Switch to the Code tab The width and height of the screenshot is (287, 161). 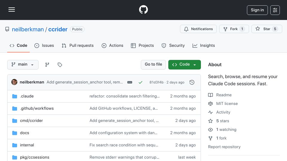(x=18, y=45)
